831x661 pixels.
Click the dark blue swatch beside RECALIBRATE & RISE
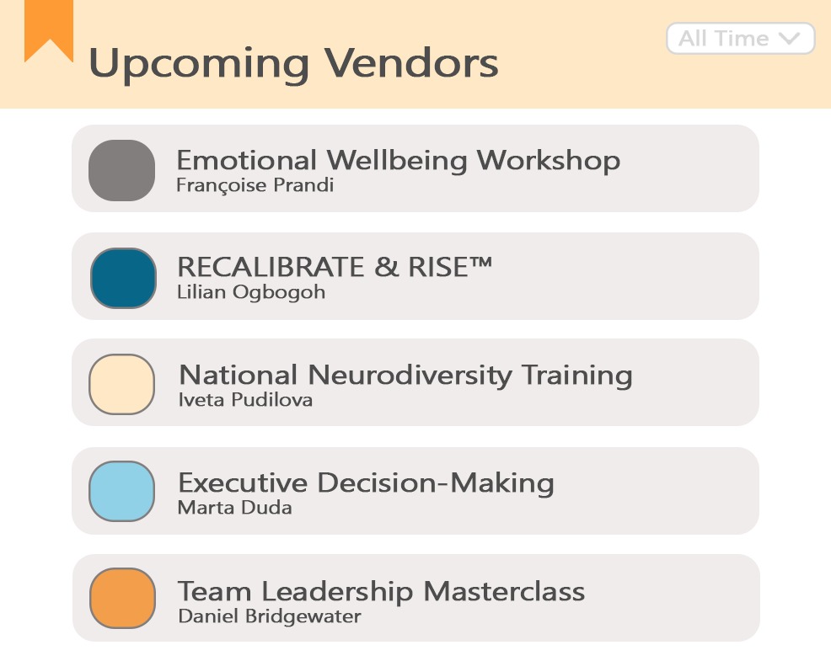tap(123, 278)
